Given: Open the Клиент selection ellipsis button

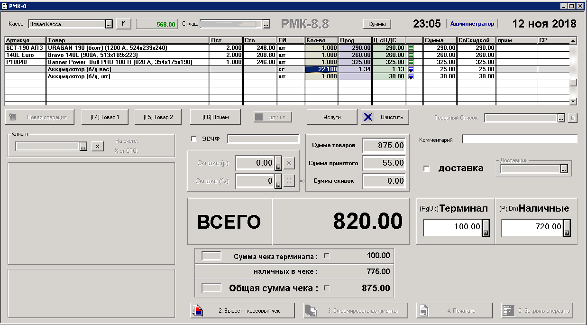Looking at the screenshot, I should click(x=83, y=147).
